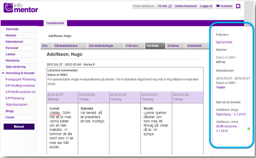Go to Kalendarium in the sidebar
The height and width of the screenshot is (158, 256).
pyautogui.click(x=14, y=42)
